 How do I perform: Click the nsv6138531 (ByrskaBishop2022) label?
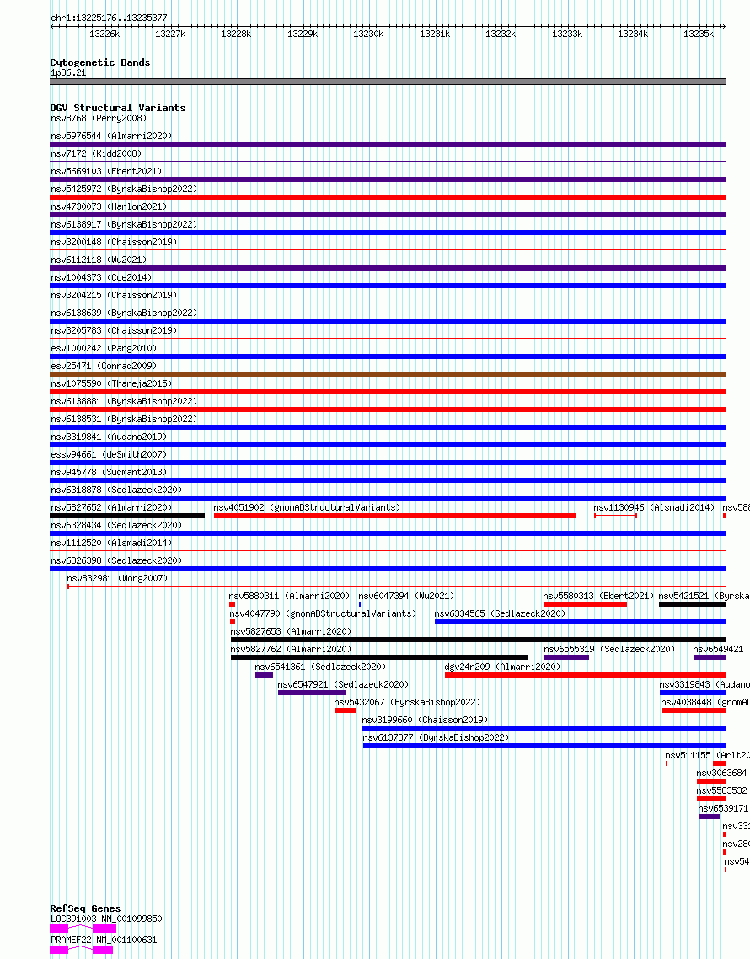(x=124, y=420)
